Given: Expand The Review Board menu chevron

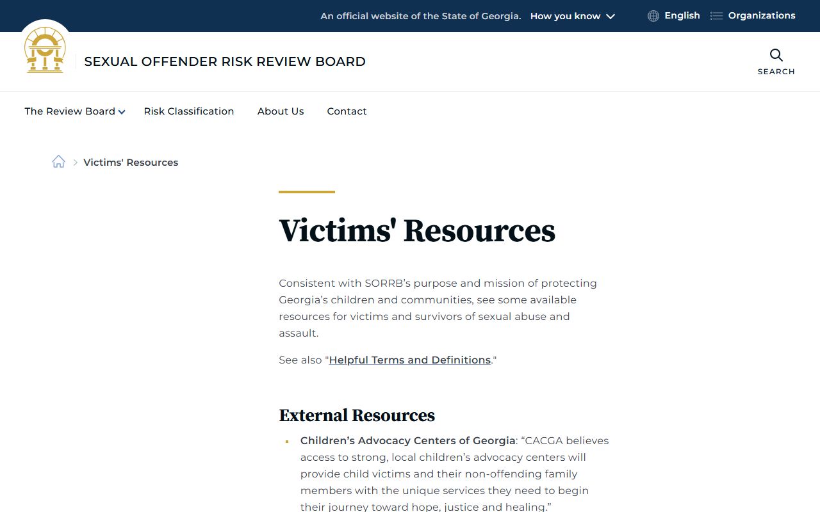Looking at the screenshot, I should 122,112.
